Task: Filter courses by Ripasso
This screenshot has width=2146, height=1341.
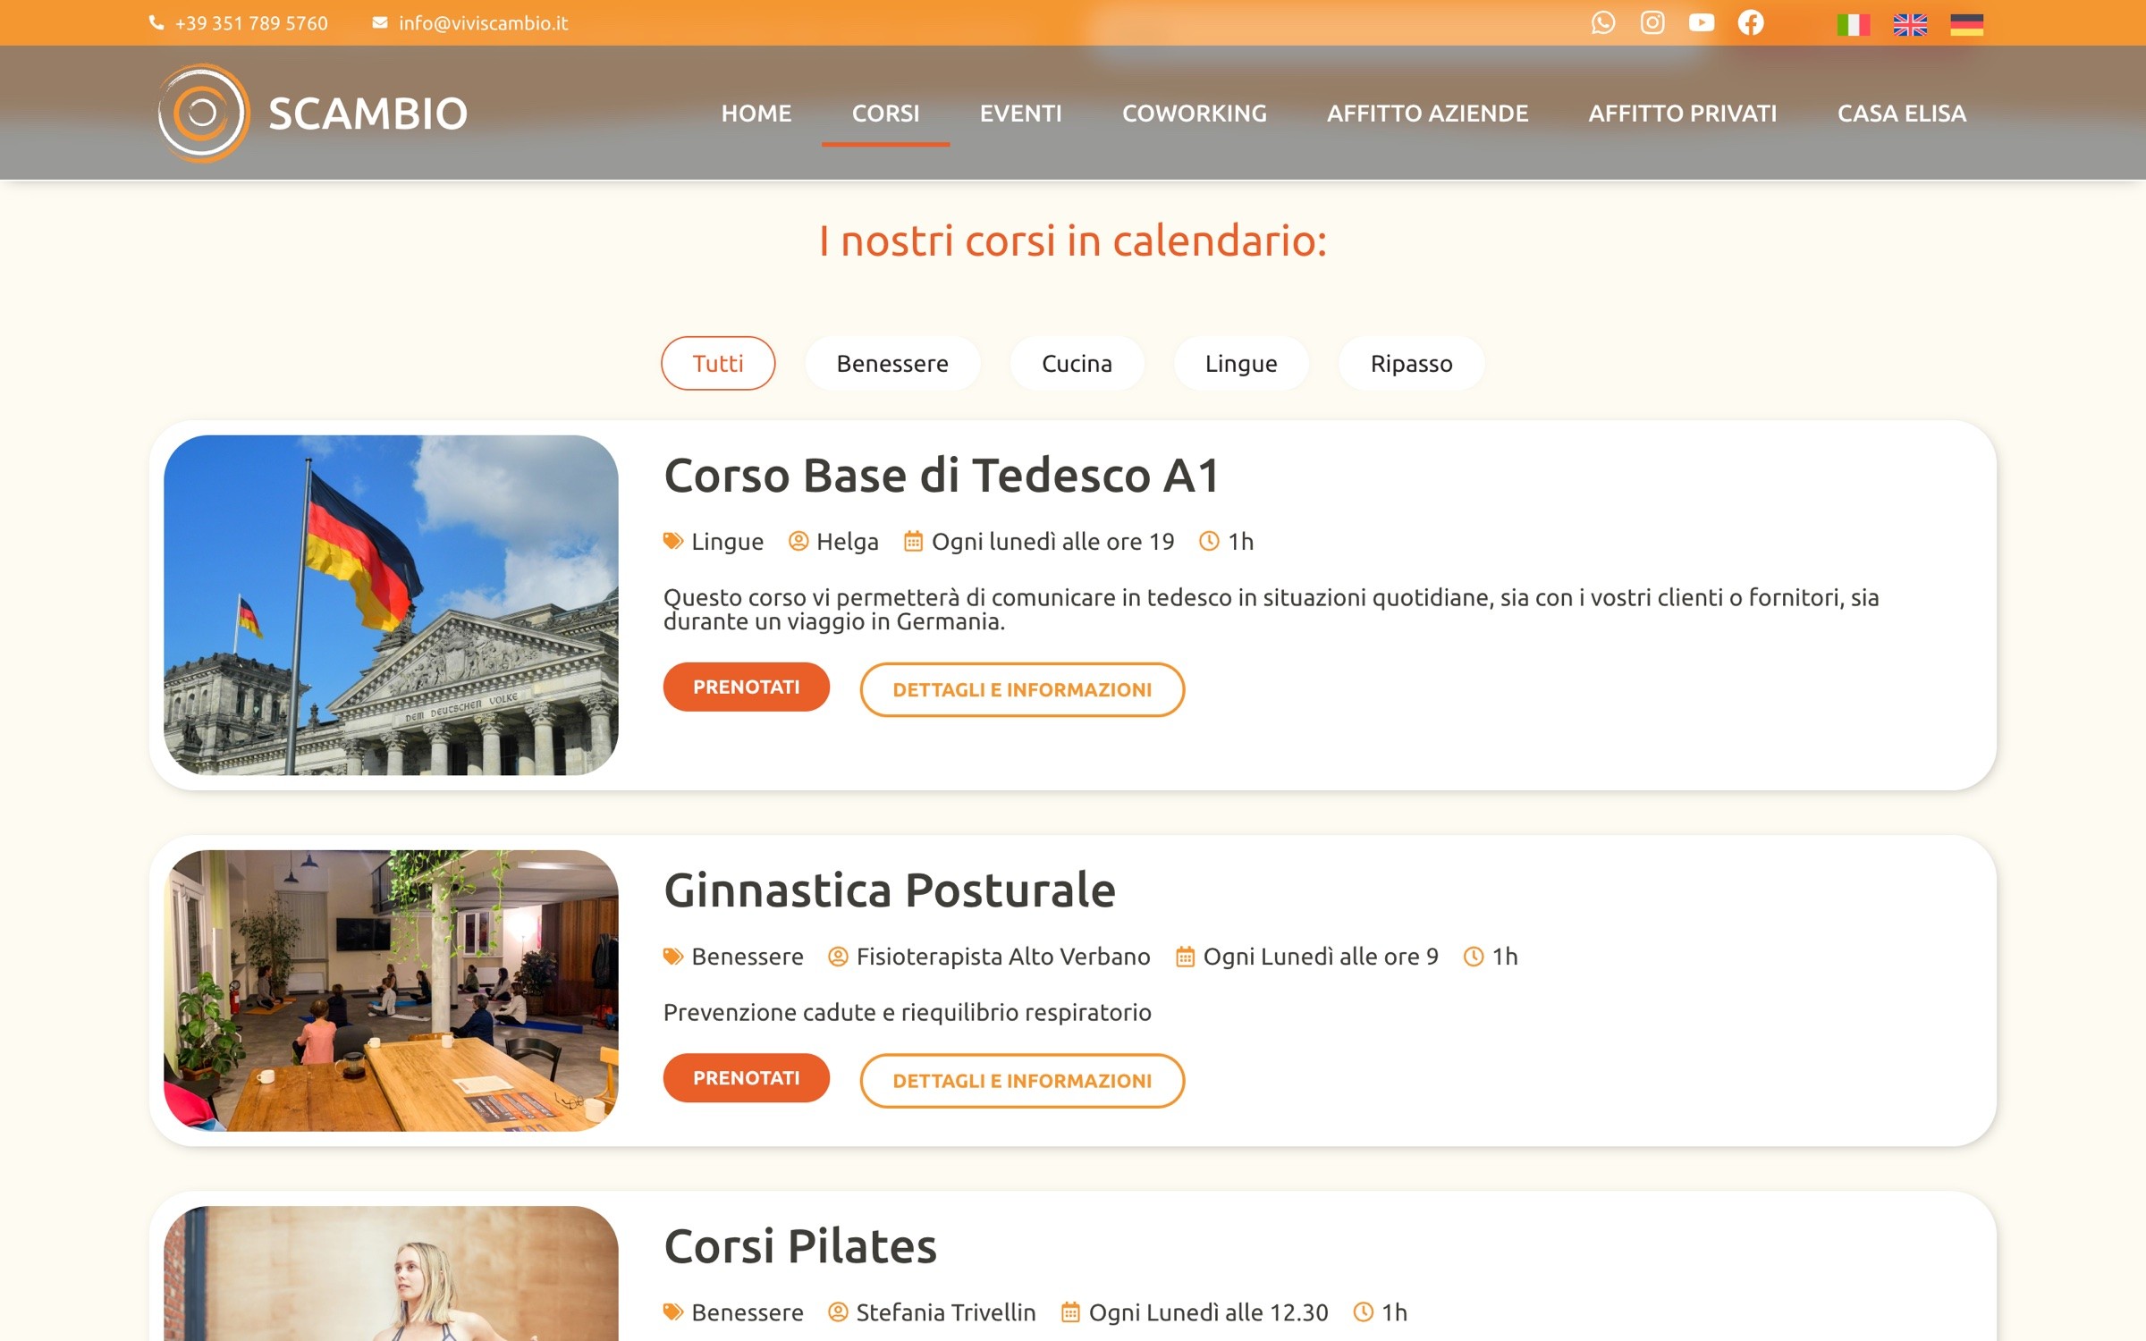Action: (x=1411, y=363)
